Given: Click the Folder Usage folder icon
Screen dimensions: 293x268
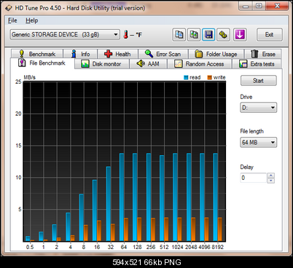Looking at the screenshot, I should pyautogui.click(x=199, y=54).
